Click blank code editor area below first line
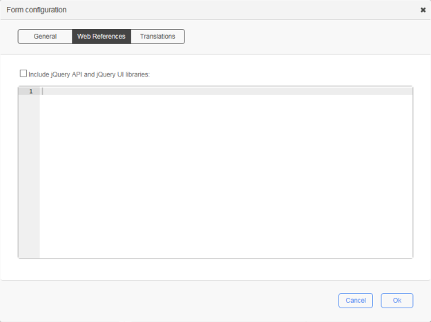This screenshot has width=431, height=322. coord(221,172)
